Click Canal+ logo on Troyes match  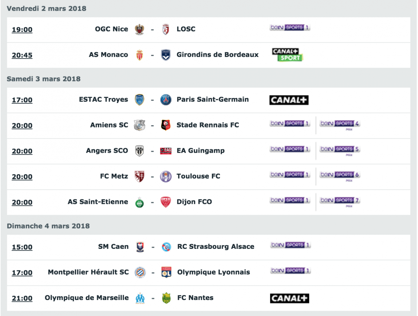[x=289, y=100]
